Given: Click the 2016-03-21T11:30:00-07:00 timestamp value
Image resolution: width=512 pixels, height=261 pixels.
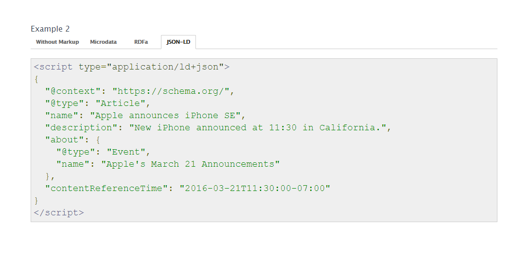Looking at the screenshot, I should click(x=255, y=189).
